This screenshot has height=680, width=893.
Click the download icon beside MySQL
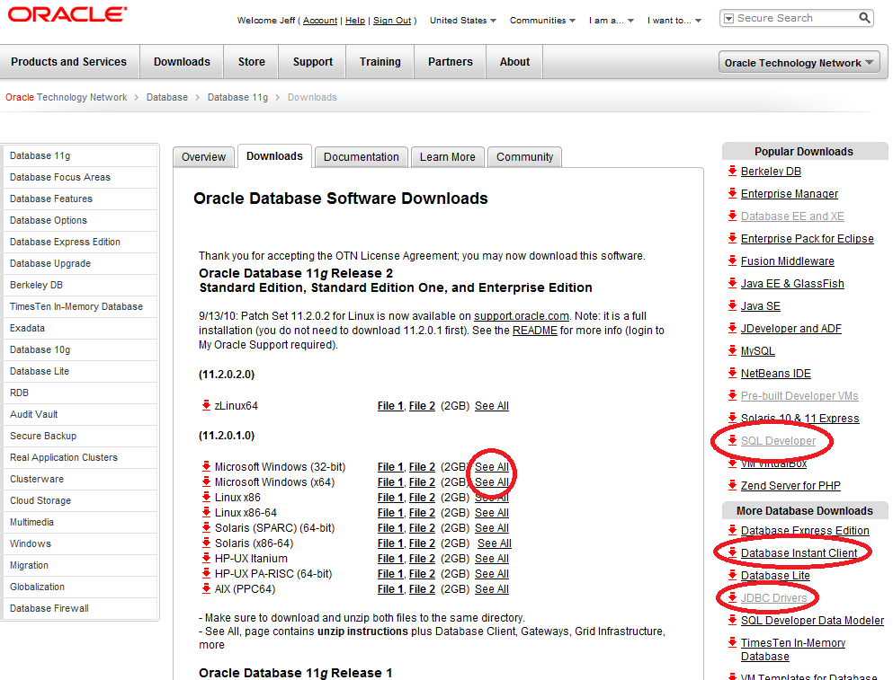tap(732, 350)
